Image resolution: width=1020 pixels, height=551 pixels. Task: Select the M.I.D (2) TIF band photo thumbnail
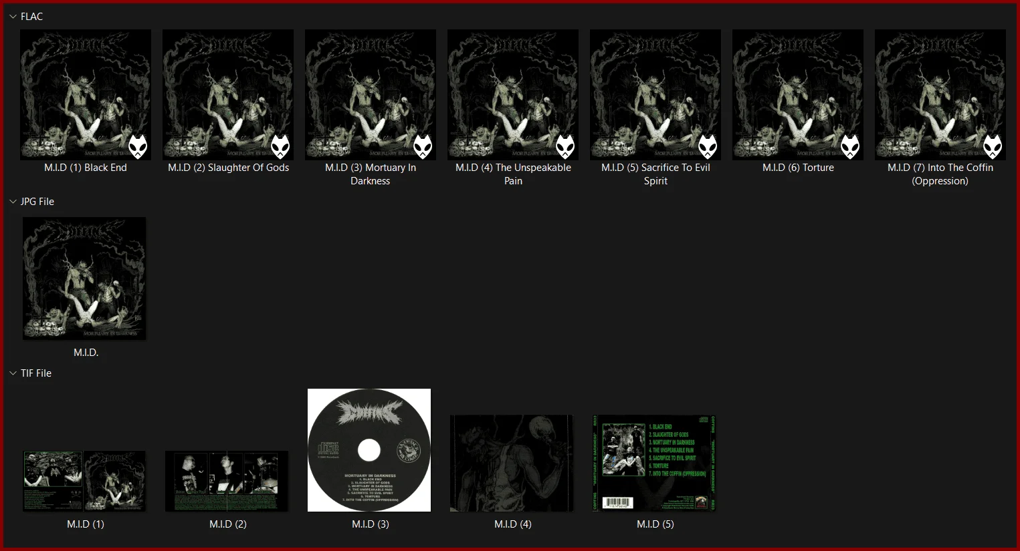click(x=227, y=481)
